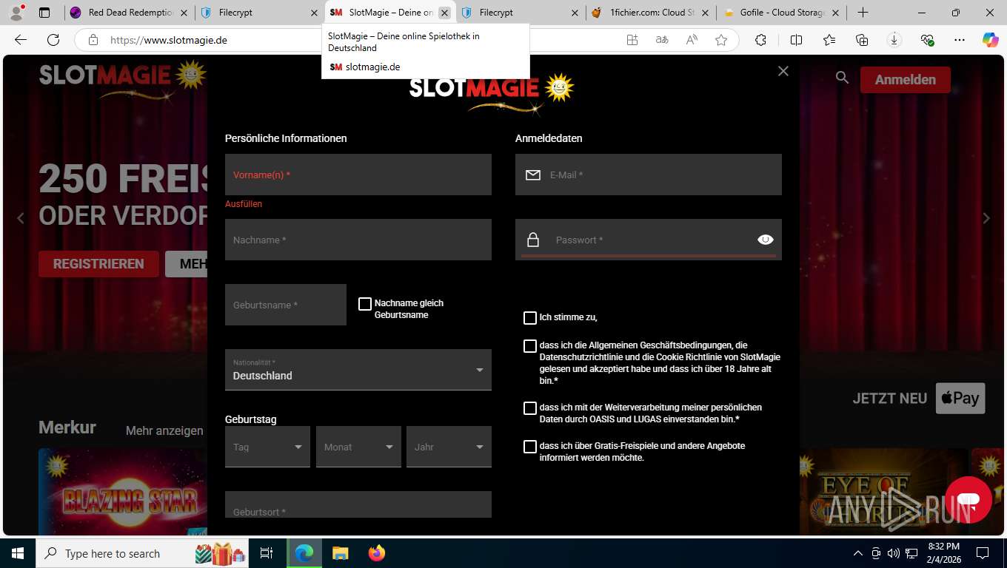The height and width of the screenshot is (568, 1007).
Task: Click the browser back arrow
Action: point(21,40)
